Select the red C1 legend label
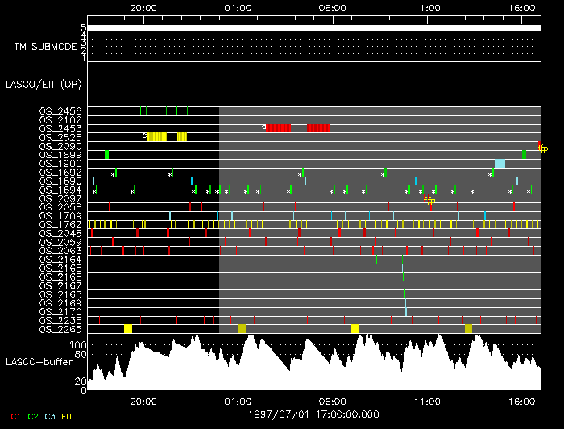 [x=15, y=417]
